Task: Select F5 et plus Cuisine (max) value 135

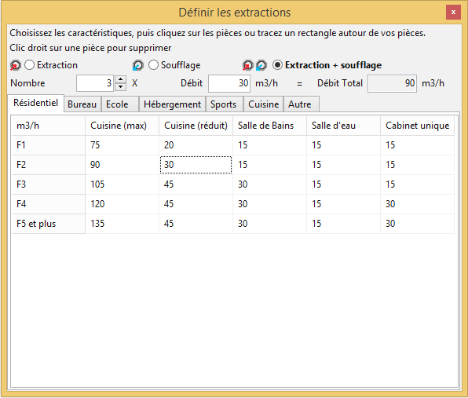Action: pos(122,224)
